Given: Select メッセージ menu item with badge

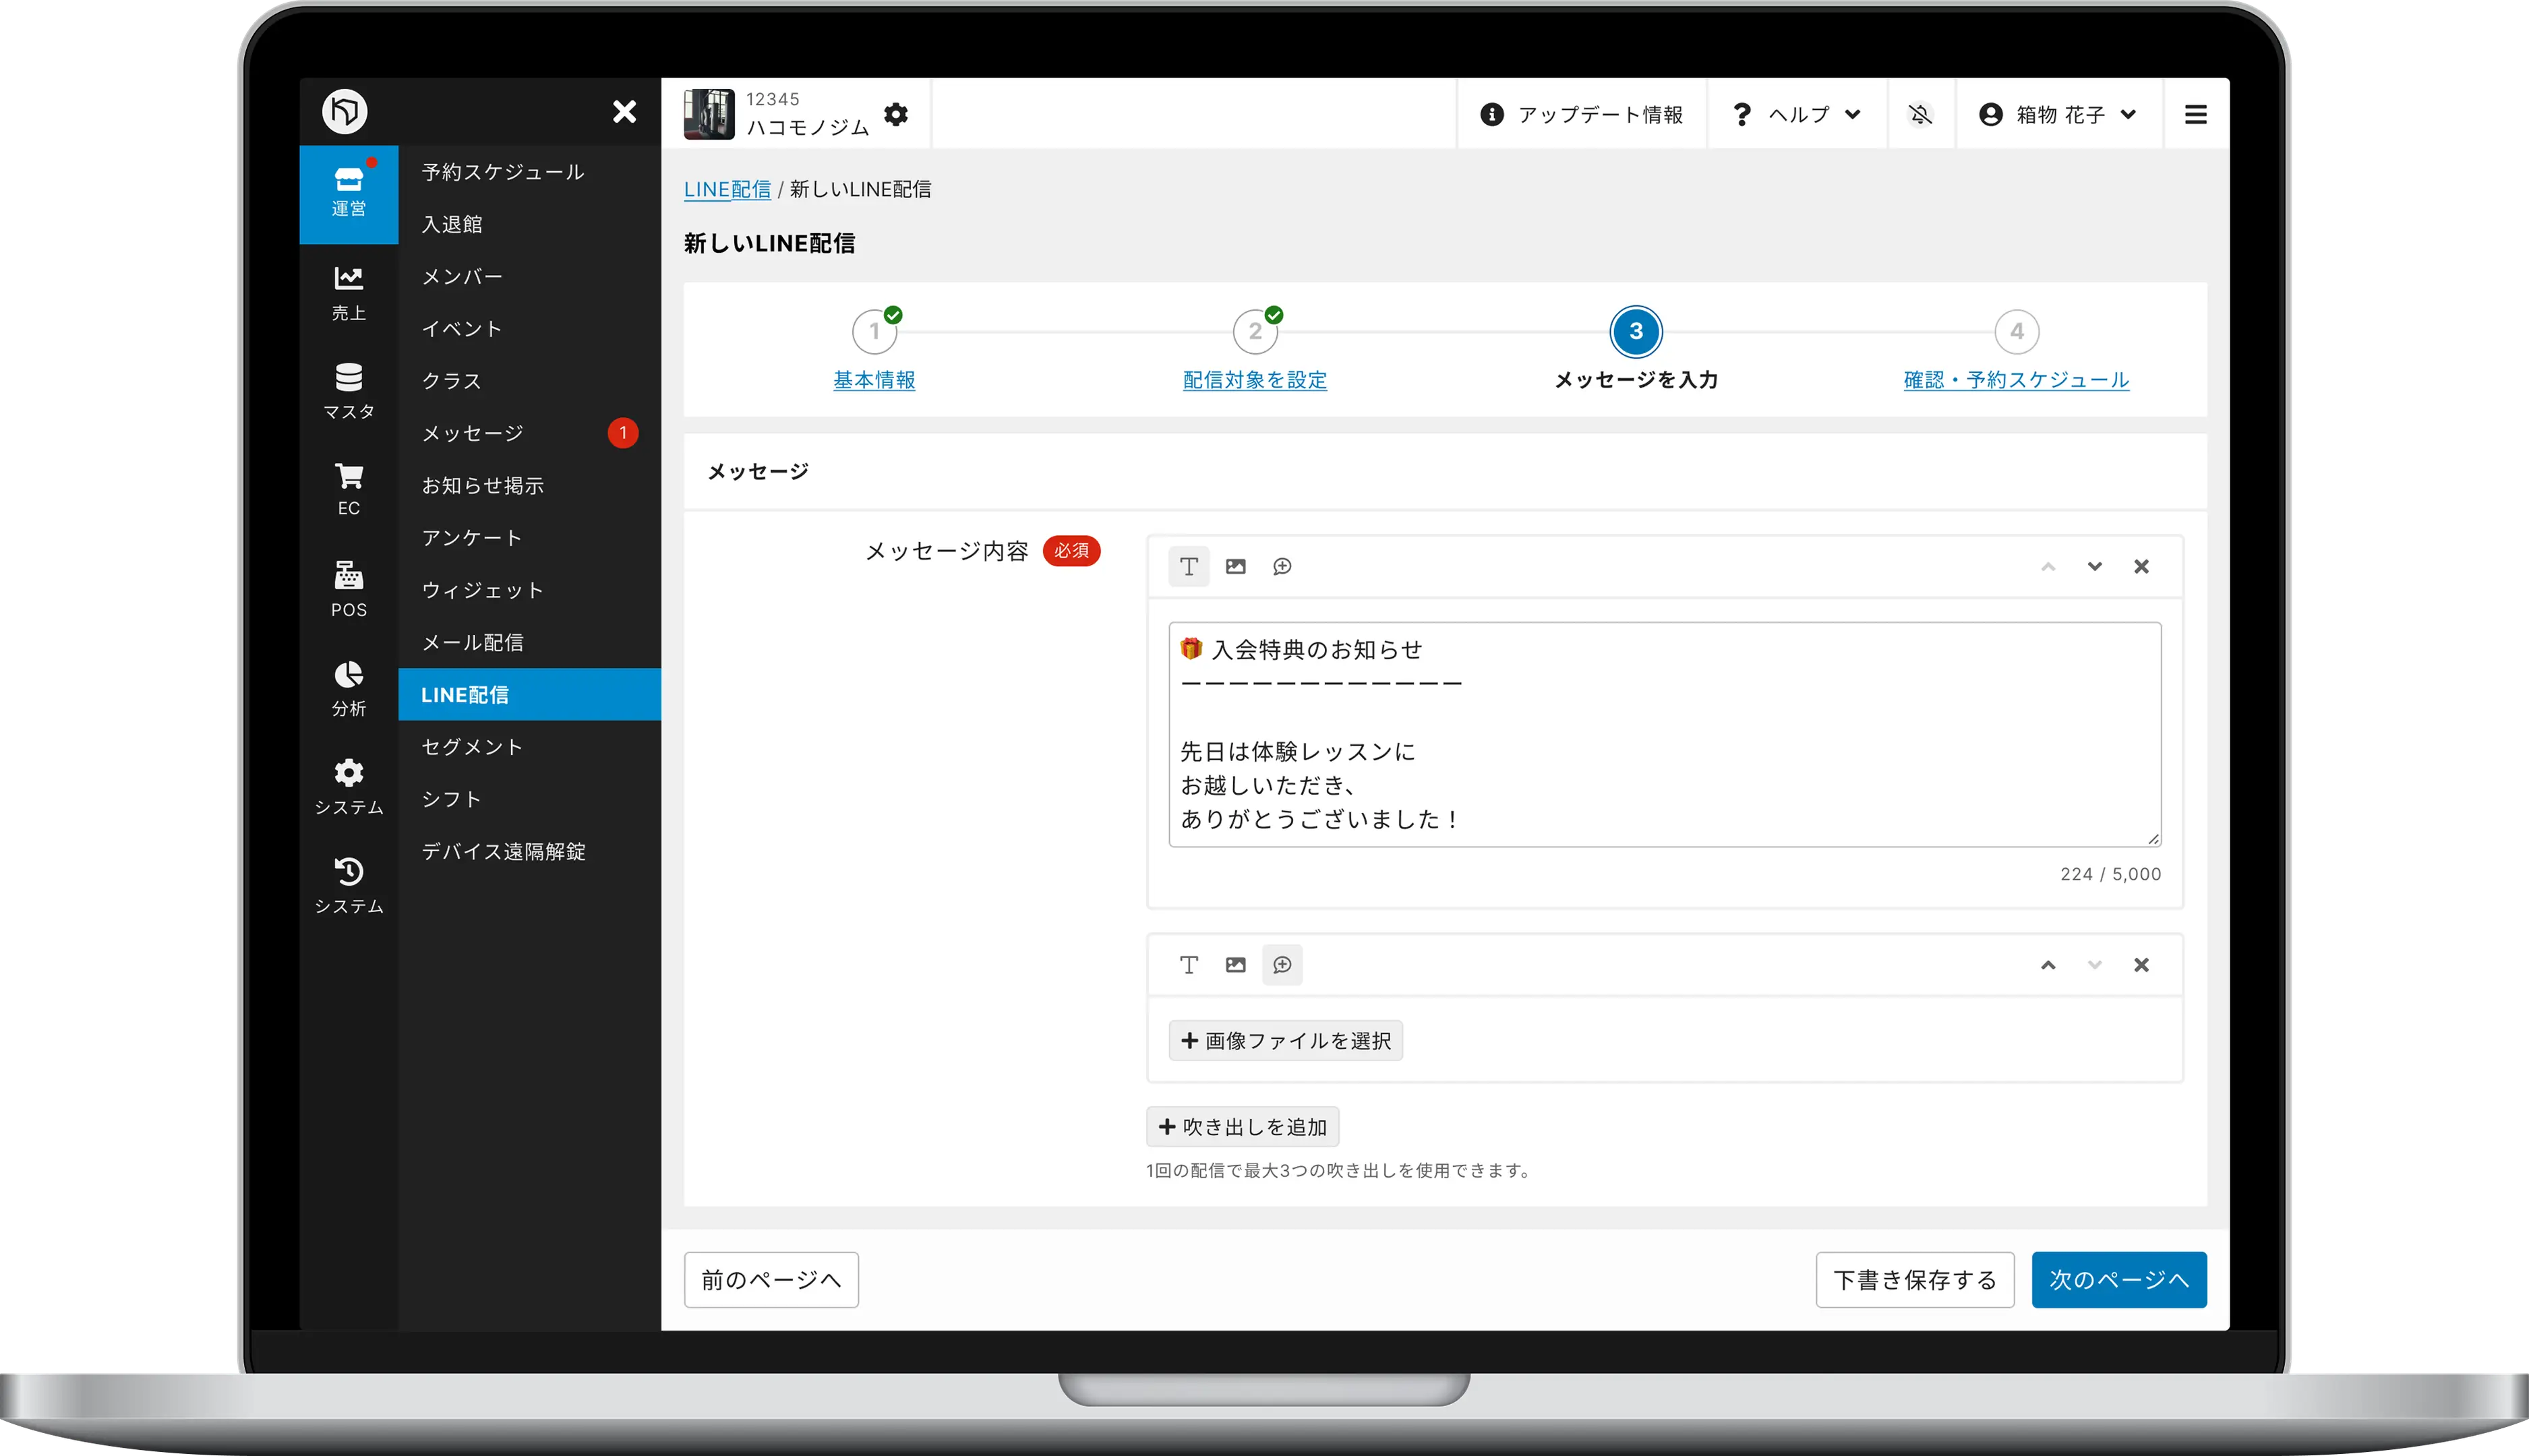Looking at the screenshot, I should coord(529,433).
